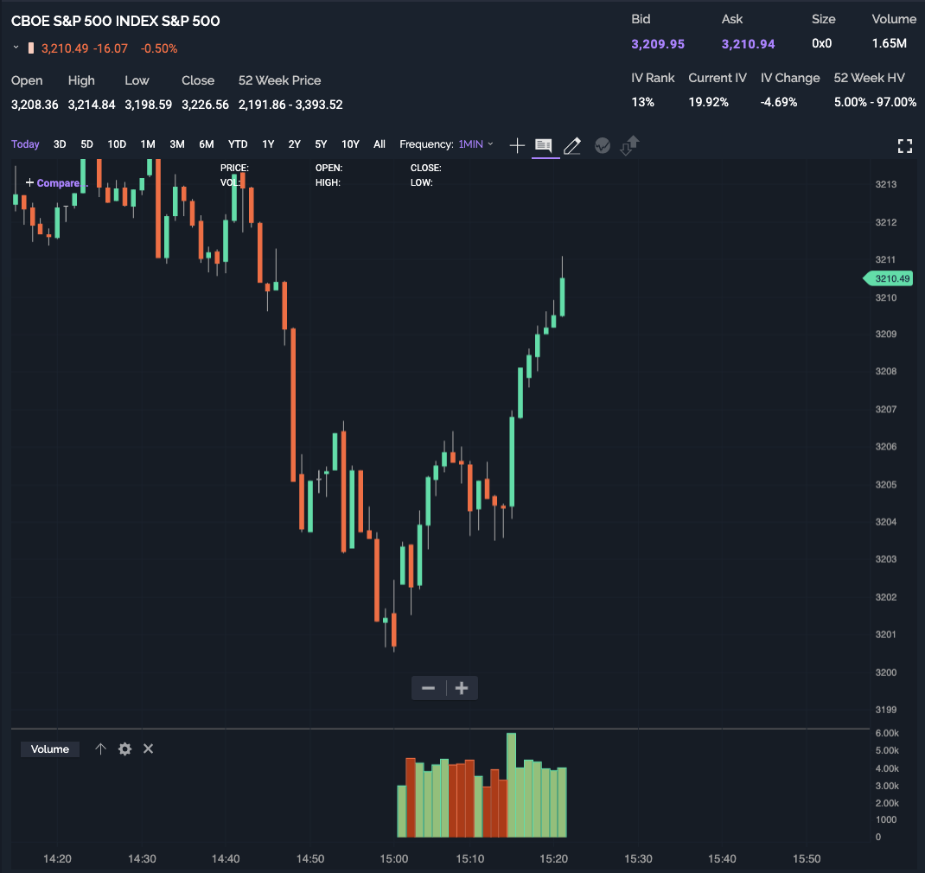925x873 pixels.
Task: Click the 14:30 time axis label
Action: click(142, 859)
